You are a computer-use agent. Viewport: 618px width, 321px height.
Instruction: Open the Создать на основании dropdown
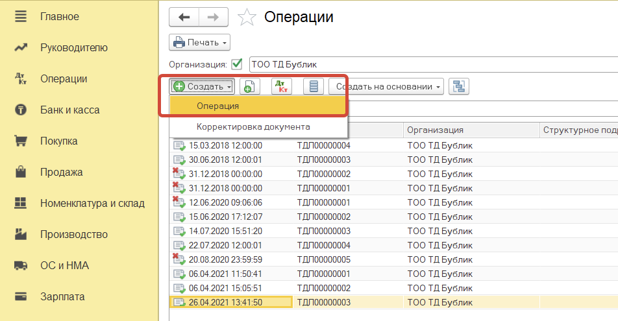click(x=386, y=86)
